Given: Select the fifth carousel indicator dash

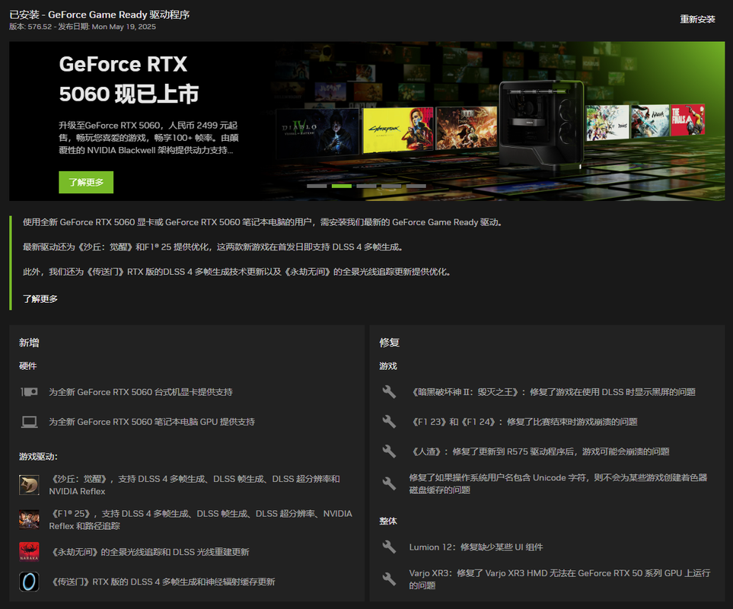Looking at the screenshot, I should click(416, 186).
